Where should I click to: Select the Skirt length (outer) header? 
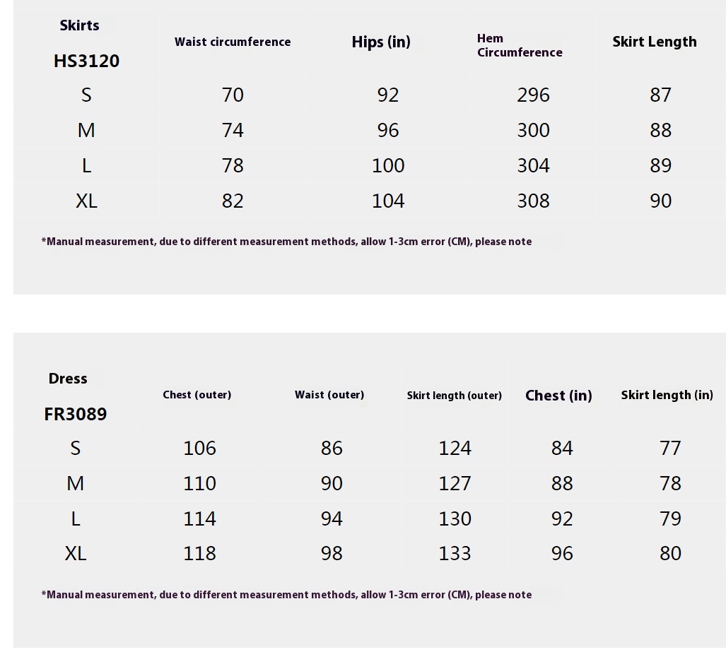(x=454, y=396)
